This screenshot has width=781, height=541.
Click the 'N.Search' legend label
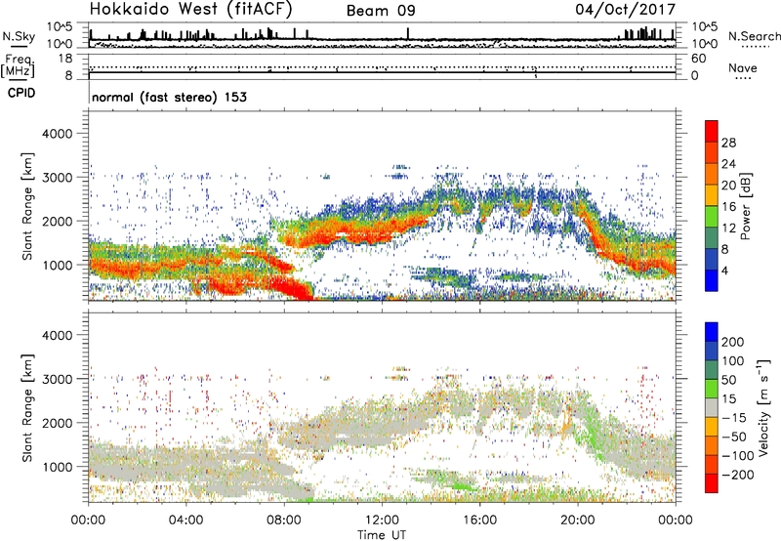[754, 36]
